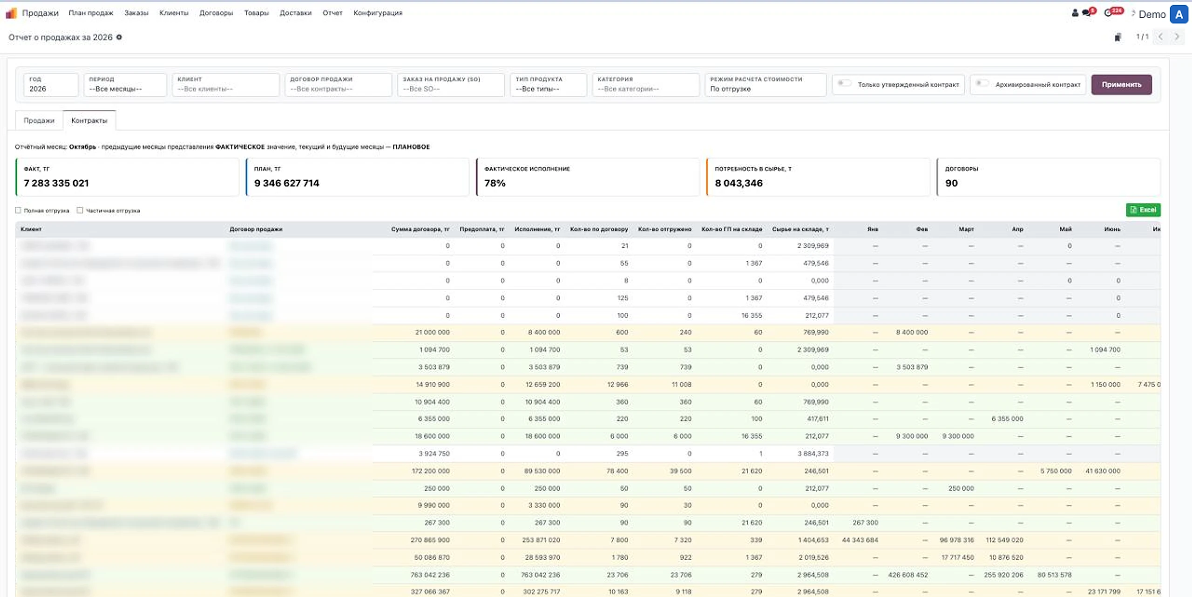Viewport: 1192px width, 597px height.
Task: Go to the next record with the right arrow
Action: (x=1177, y=37)
